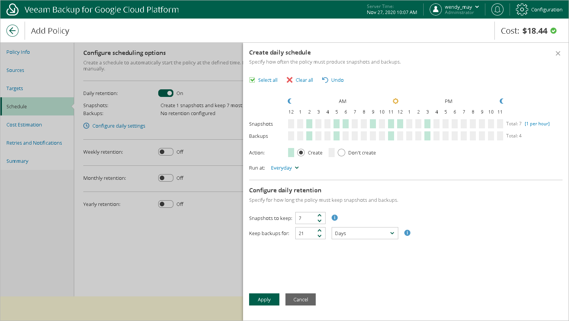This screenshot has width=569, height=321.
Task: Click info icon next to Days dropdown
Action: point(407,233)
